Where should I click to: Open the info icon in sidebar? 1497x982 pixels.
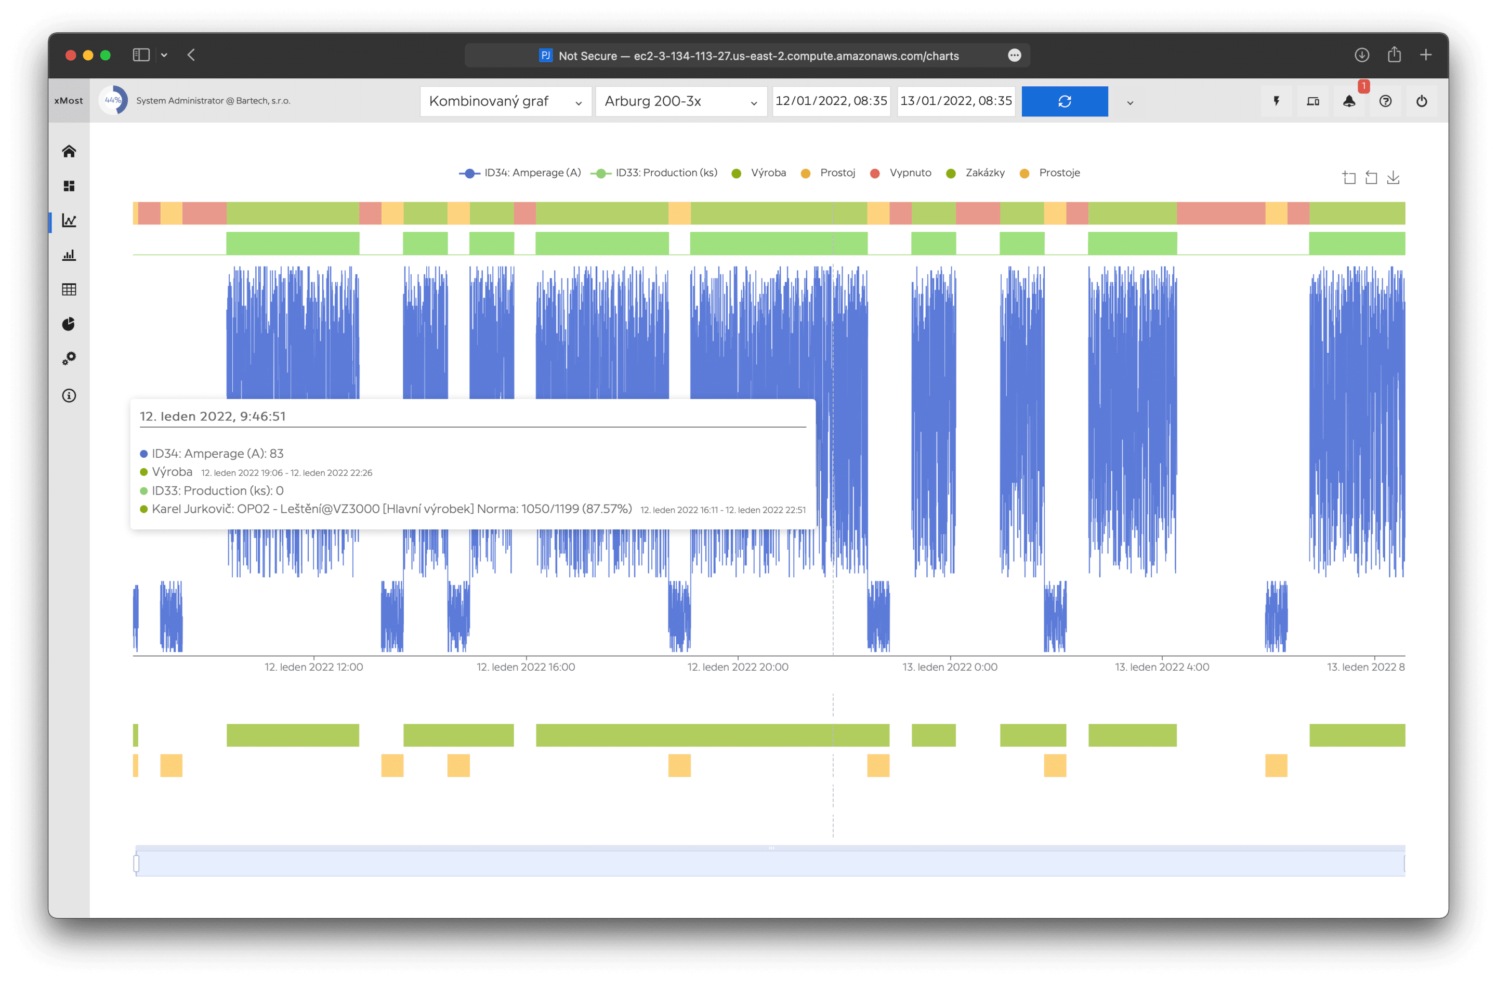coord(69,396)
